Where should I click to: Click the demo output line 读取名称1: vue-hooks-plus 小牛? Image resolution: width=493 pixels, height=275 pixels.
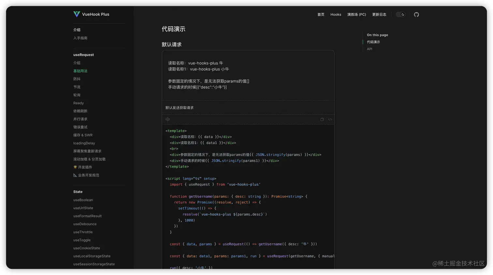tap(199, 69)
